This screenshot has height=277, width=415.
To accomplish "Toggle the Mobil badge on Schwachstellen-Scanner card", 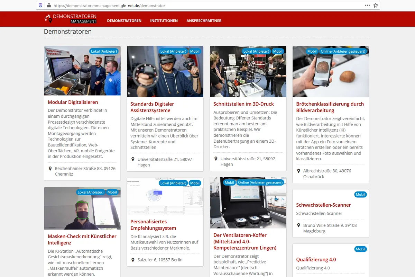I will [x=361, y=195].
